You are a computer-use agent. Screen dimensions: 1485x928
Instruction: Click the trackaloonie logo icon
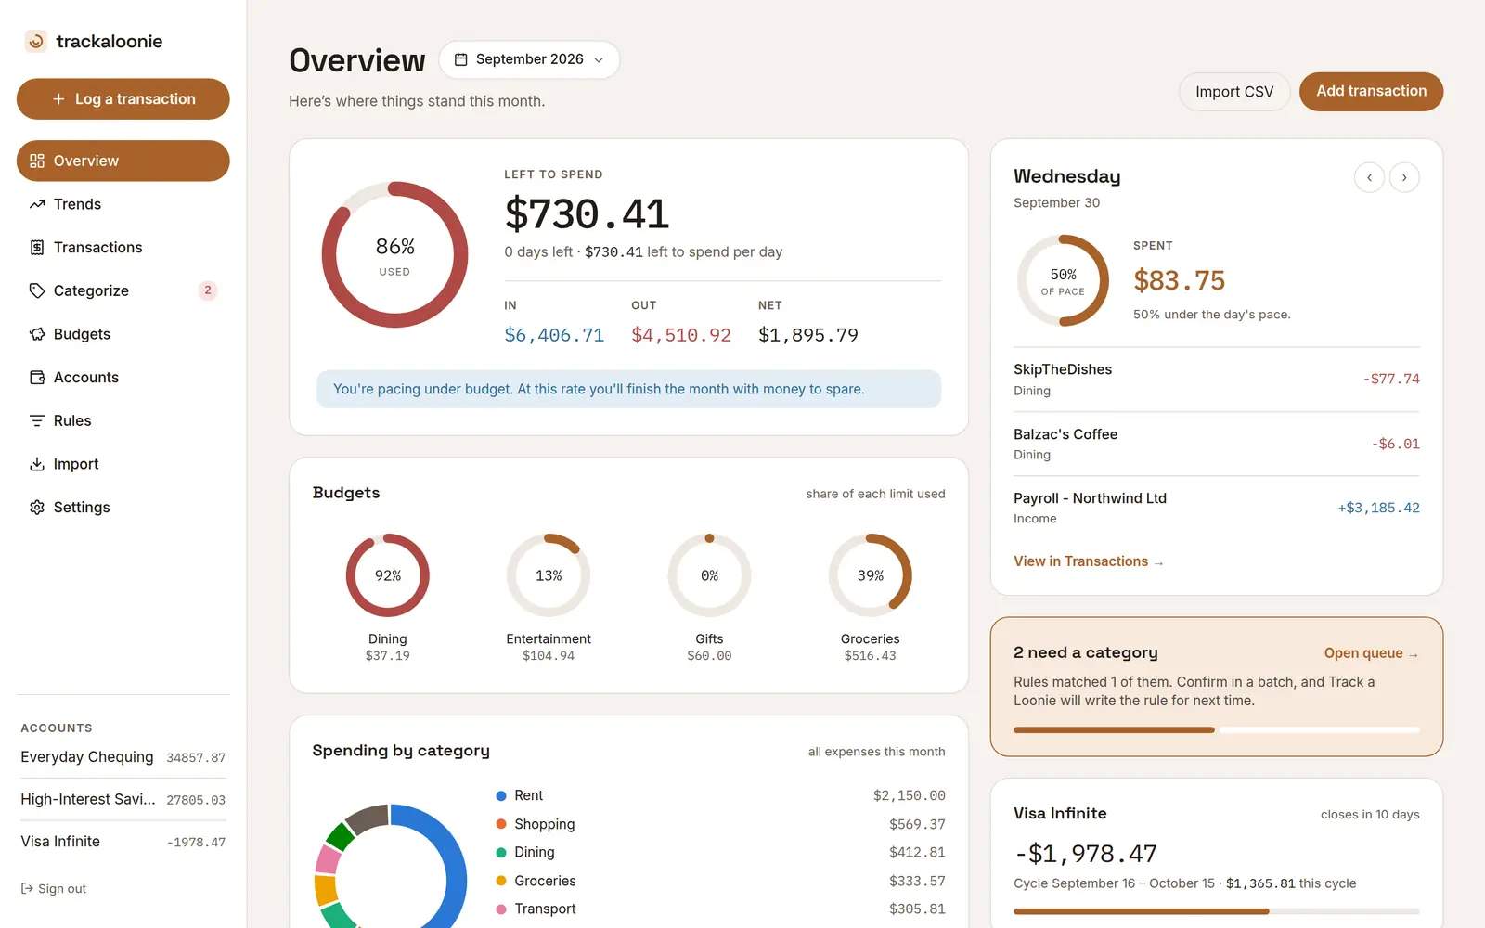[35, 41]
